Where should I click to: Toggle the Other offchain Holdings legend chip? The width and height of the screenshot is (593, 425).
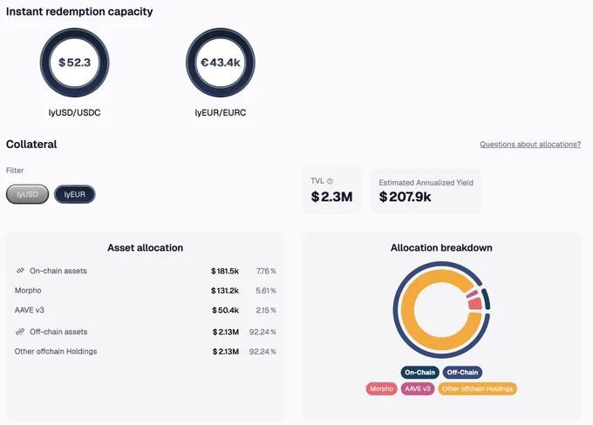477,388
